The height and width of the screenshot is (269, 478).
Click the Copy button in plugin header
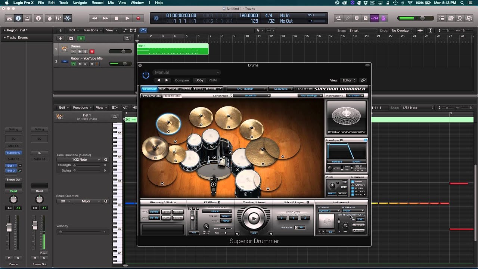[x=199, y=80]
